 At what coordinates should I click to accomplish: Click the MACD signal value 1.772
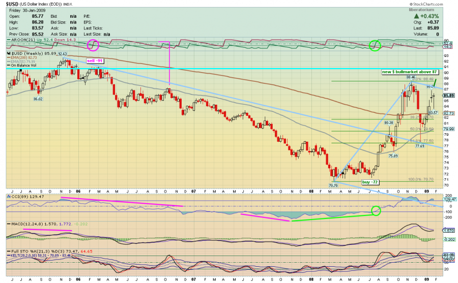(65, 224)
